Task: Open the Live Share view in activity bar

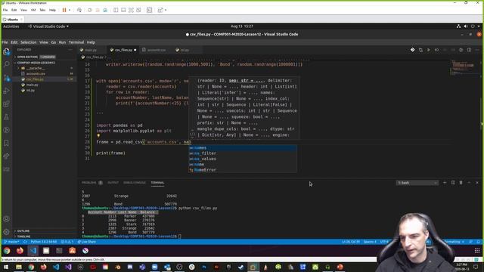Action: pos(7,156)
